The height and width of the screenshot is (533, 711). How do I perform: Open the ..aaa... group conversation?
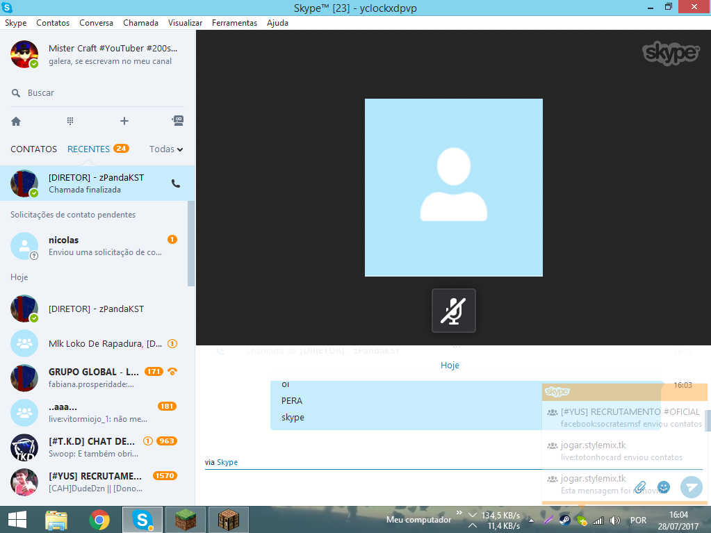[x=95, y=413]
